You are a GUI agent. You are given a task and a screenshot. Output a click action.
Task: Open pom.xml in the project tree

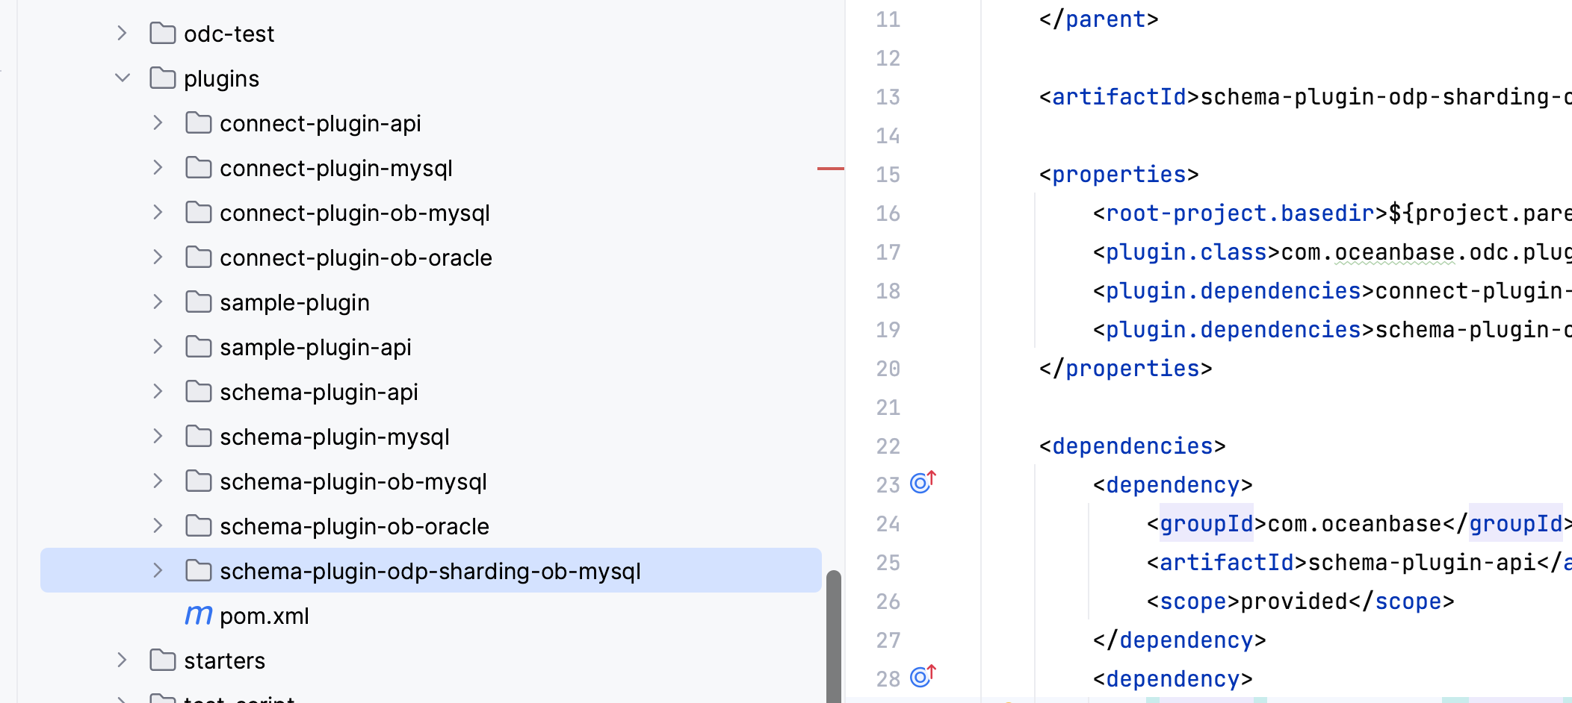point(264,616)
